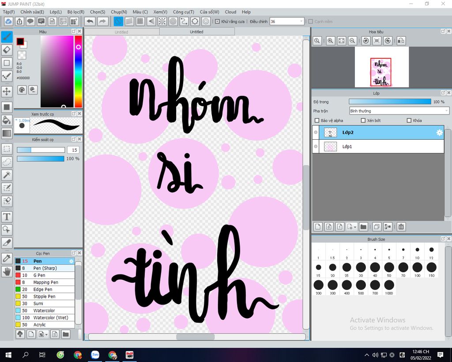
Task: Enable the radial snap guide
Action: 162,21
